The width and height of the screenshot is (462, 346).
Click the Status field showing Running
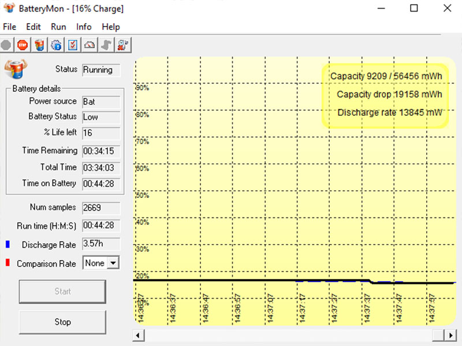[101, 70]
